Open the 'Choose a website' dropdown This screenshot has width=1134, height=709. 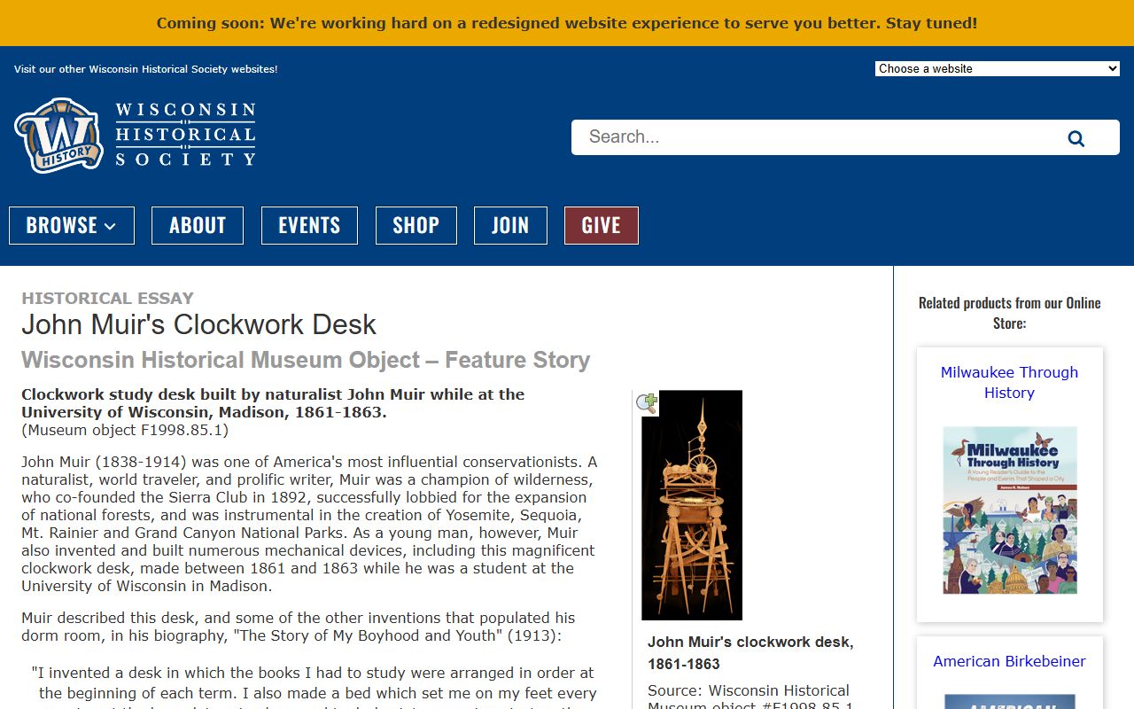pyautogui.click(x=997, y=68)
